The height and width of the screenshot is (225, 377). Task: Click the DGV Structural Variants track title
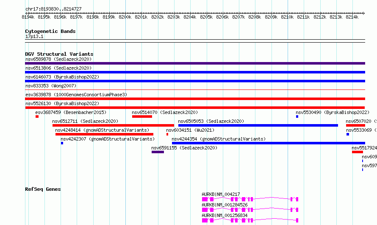(59, 54)
